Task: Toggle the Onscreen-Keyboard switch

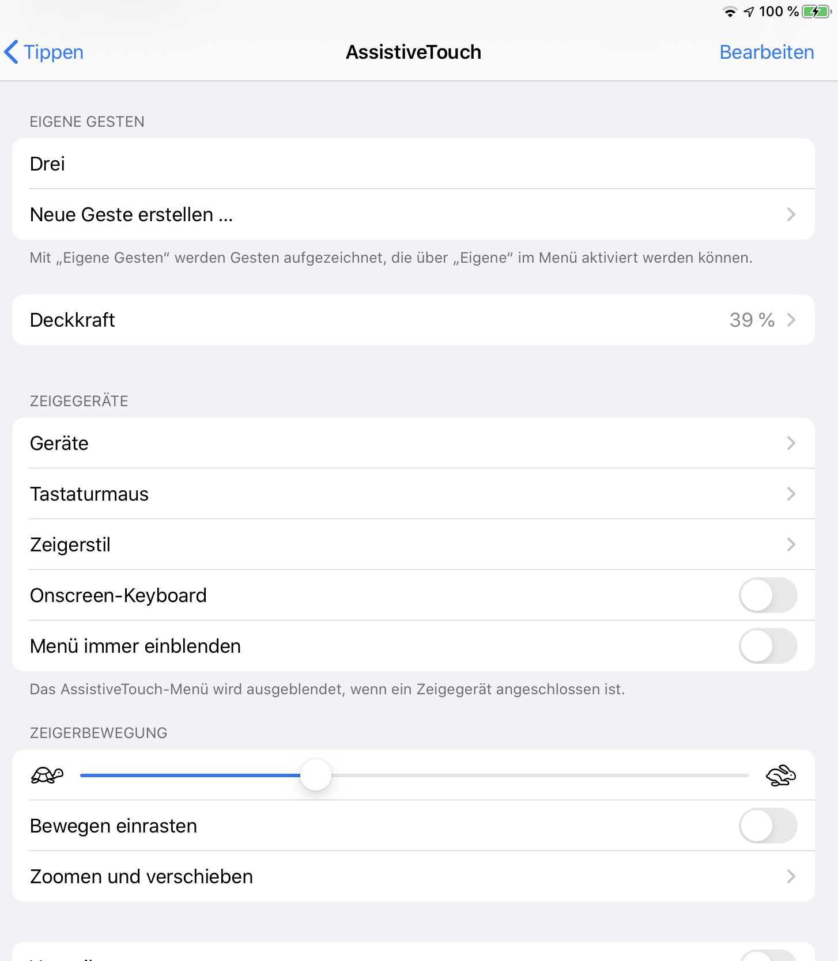Action: 768,595
